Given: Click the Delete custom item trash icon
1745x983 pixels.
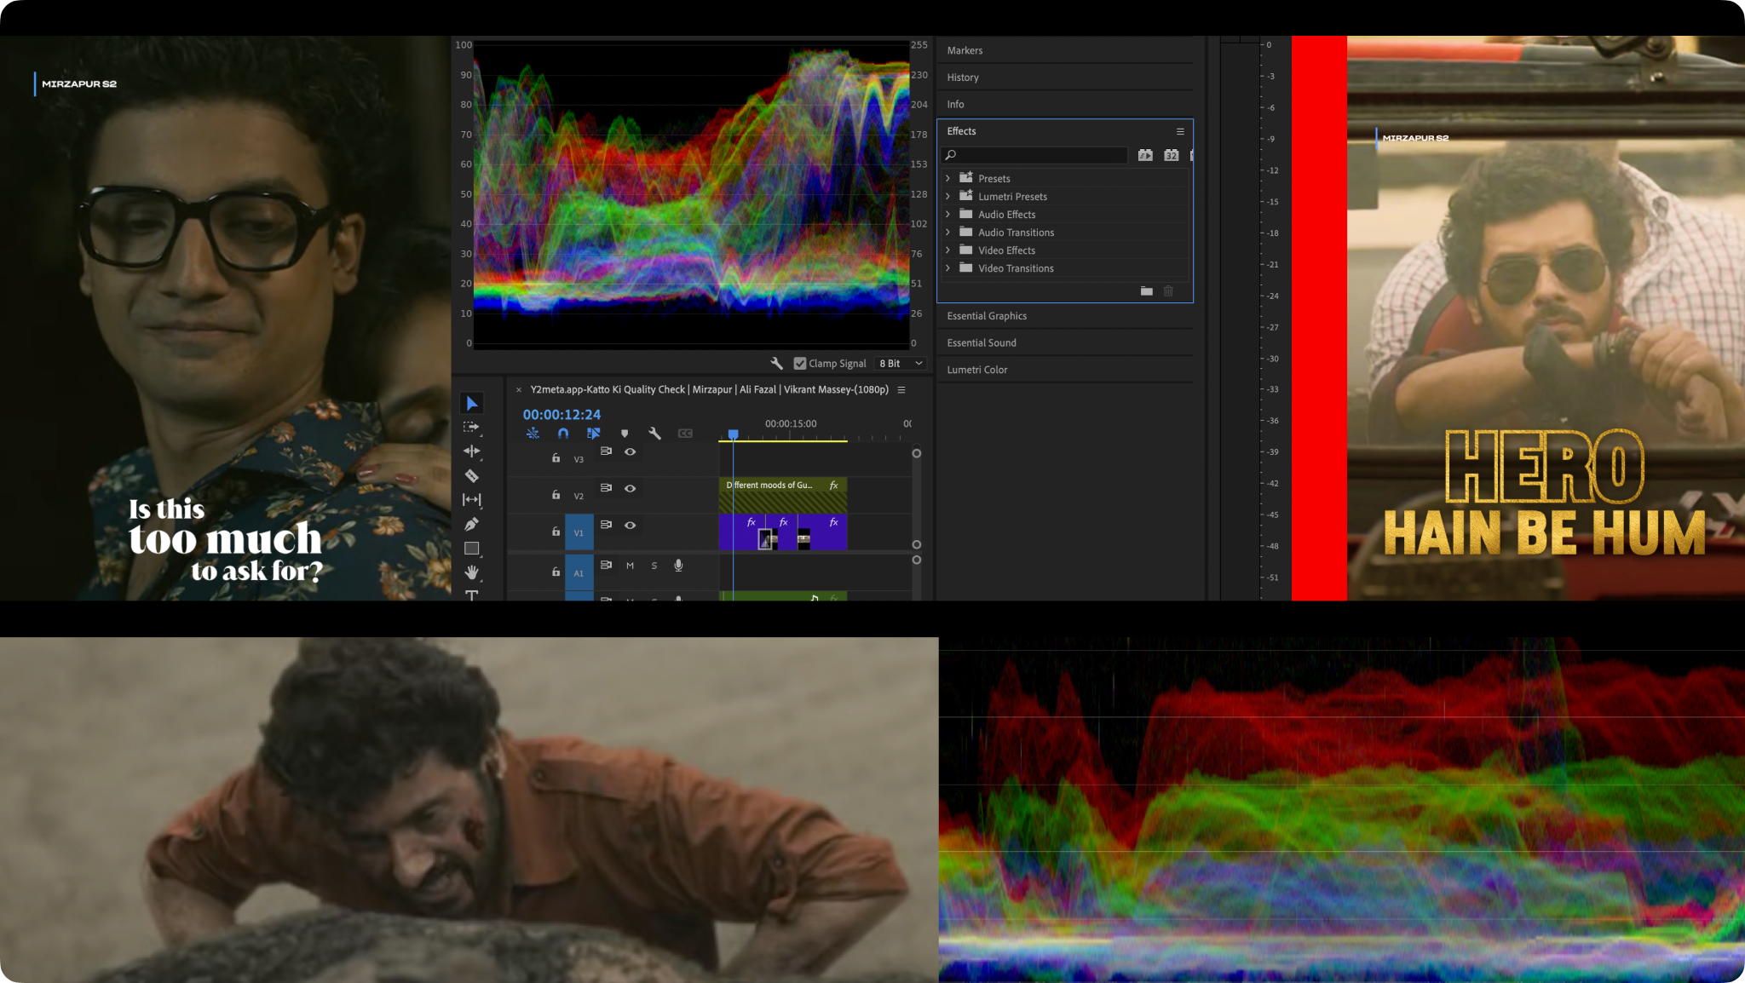Looking at the screenshot, I should click(x=1169, y=291).
